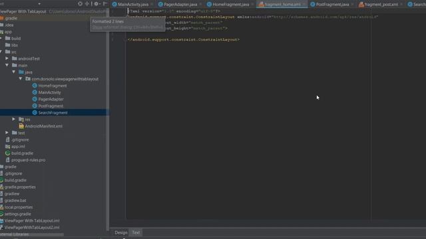The image size is (426, 239).
Task: Click the HomeFragment class icon
Action: coord(35,86)
